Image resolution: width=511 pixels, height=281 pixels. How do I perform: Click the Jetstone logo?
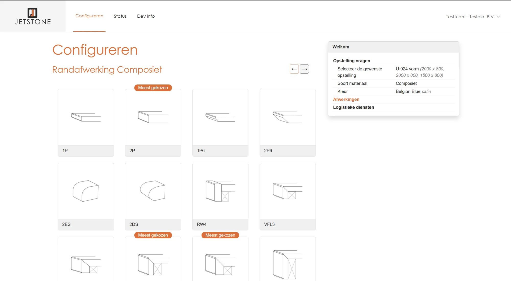(x=33, y=16)
